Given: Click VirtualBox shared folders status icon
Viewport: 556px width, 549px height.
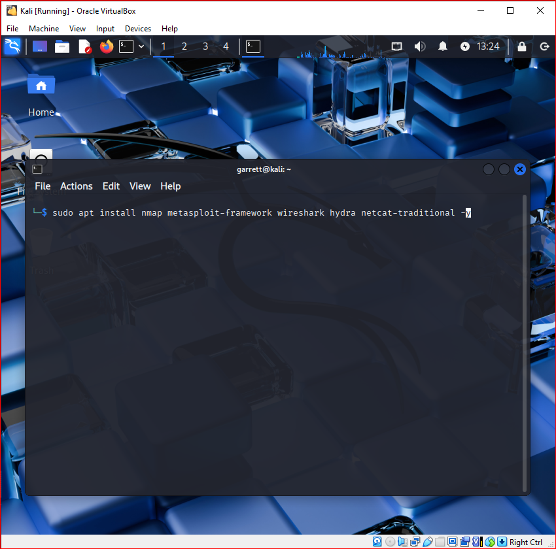Looking at the screenshot, I should 440,542.
